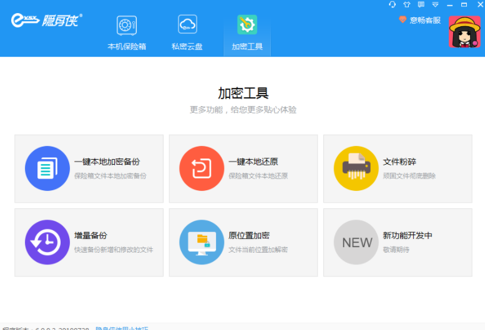Click the 隐身侠 logo in header
485x330 pixels.
pyautogui.click(x=47, y=21)
